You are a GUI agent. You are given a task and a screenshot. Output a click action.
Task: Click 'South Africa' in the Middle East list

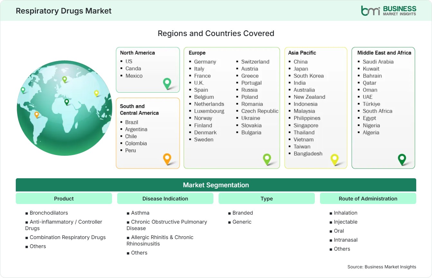tap(378, 111)
